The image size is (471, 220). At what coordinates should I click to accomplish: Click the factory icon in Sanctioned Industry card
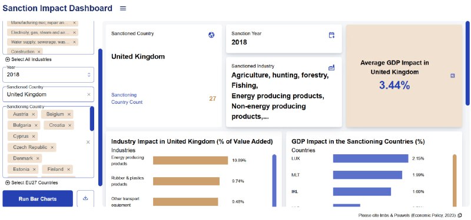331,67
